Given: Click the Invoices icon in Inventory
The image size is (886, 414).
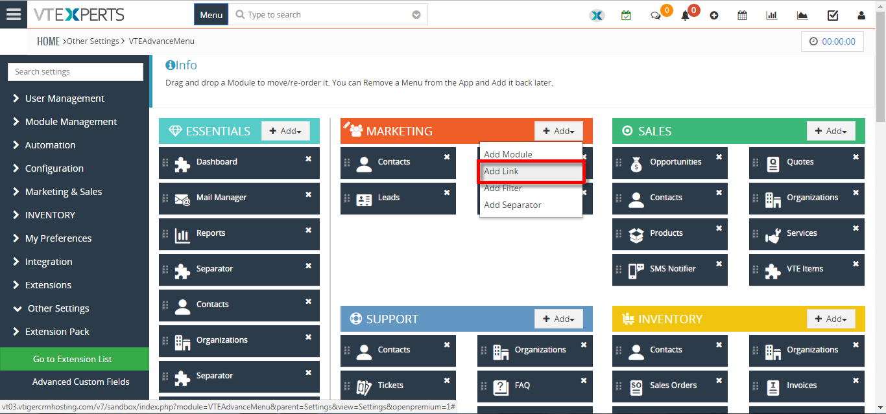Looking at the screenshot, I should click(772, 387).
